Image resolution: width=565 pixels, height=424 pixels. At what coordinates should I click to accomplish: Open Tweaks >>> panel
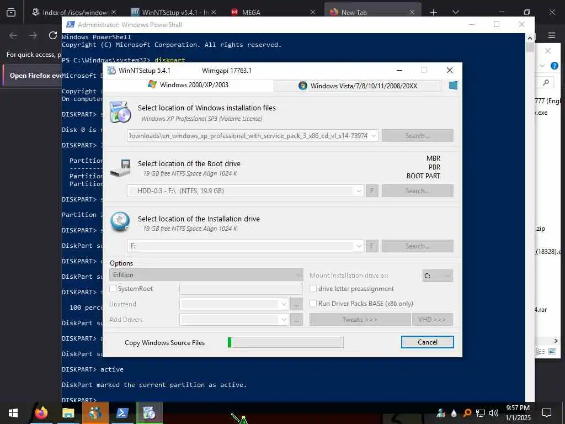point(360,320)
